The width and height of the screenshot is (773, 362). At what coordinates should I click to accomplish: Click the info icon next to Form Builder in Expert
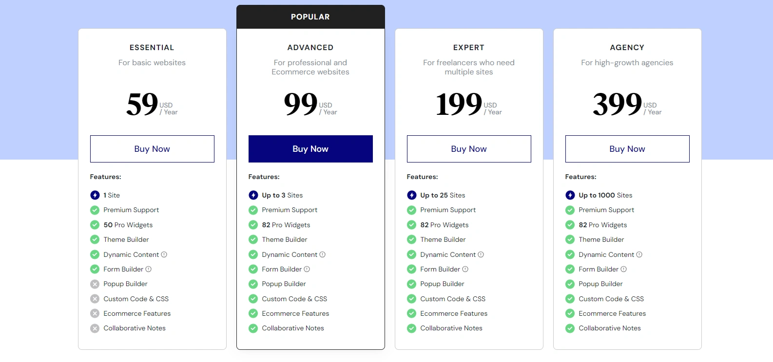pos(465,269)
